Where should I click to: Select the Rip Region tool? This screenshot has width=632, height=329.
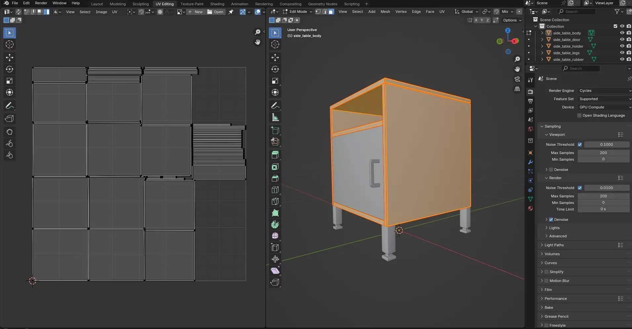[275, 282]
